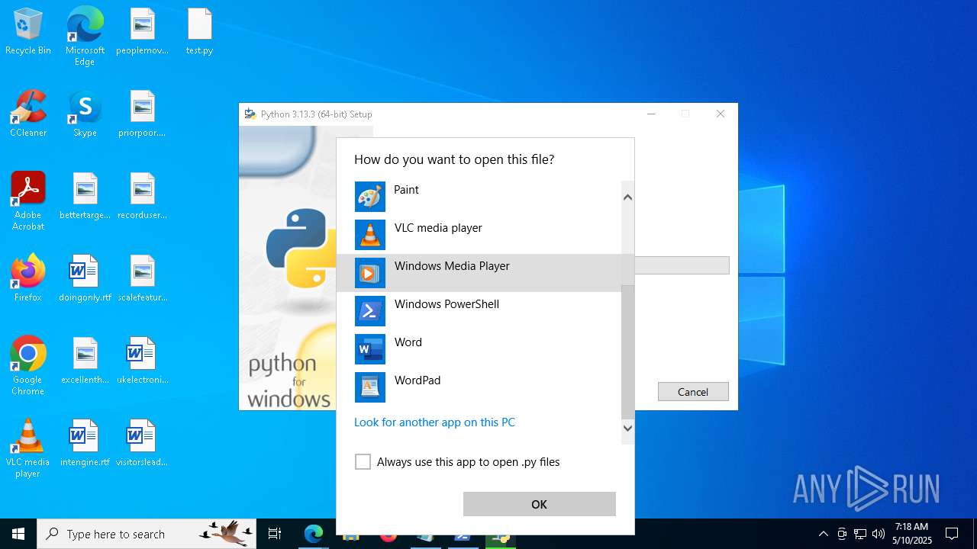Click the app list scrollbar thumb
This screenshot has width=977, height=549.
627,352
